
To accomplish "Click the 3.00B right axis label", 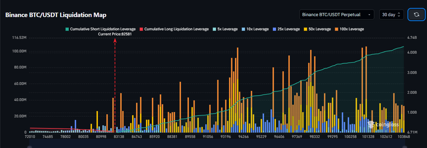I will [x=412, y=72].
